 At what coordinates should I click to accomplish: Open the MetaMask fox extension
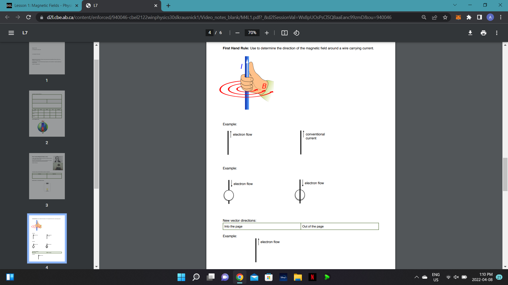coord(458,17)
